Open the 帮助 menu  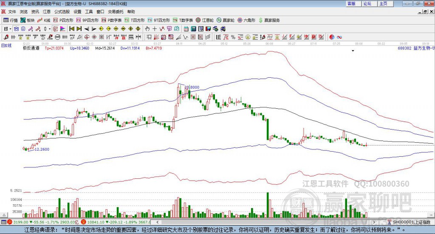pyautogui.click(x=131, y=11)
